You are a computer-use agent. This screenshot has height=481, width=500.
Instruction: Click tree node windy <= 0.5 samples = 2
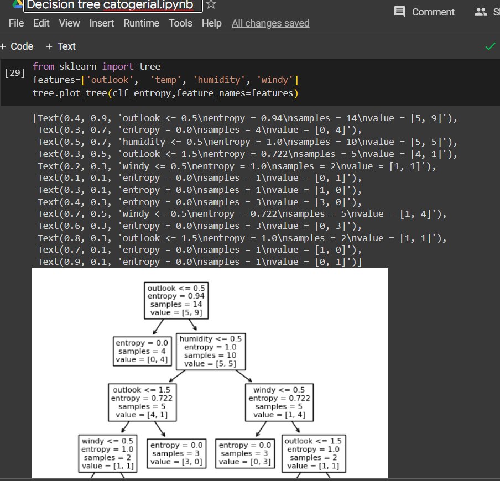pyautogui.click(x=108, y=453)
